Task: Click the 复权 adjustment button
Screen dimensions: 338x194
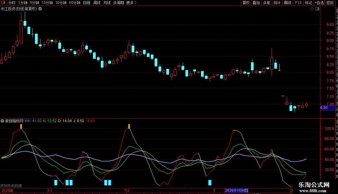Action: 246,3
